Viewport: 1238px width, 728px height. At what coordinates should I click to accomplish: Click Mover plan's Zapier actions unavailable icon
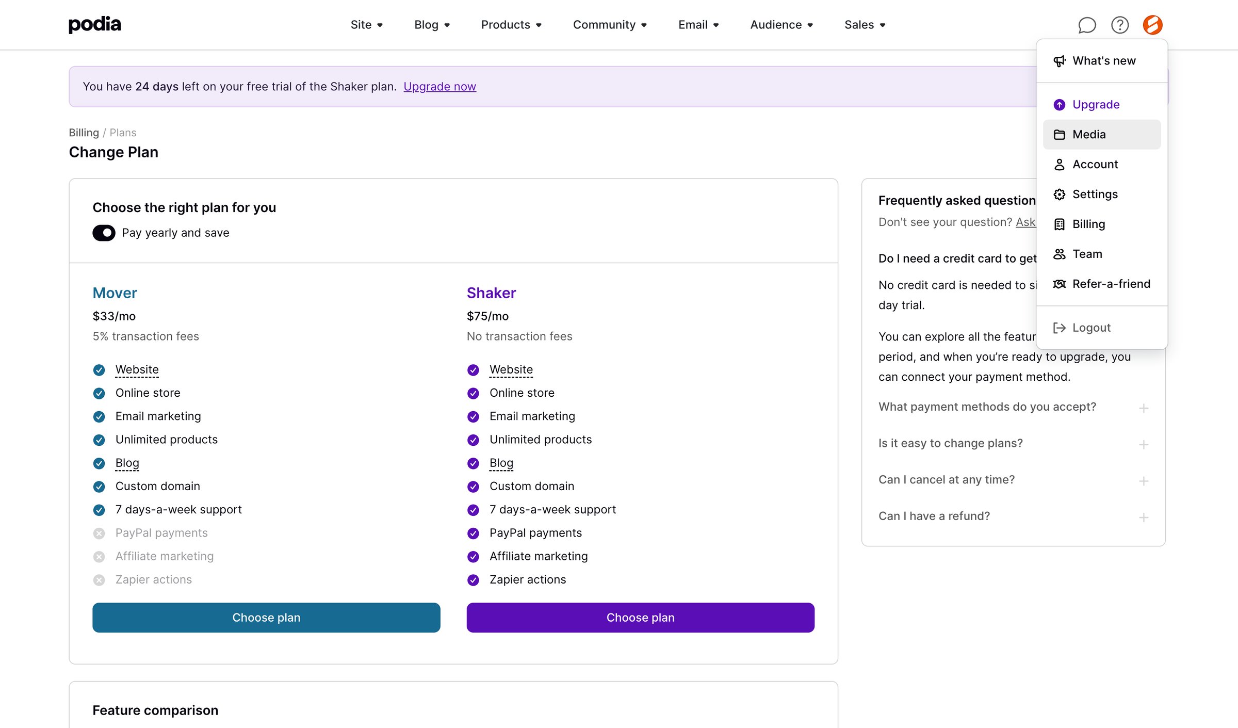pos(99,580)
